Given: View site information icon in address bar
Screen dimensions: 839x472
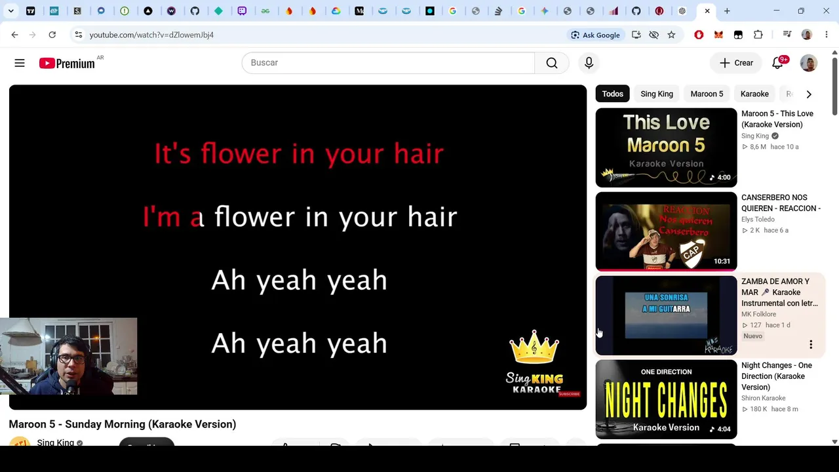Looking at the screenshot, I should pos(78,35).
